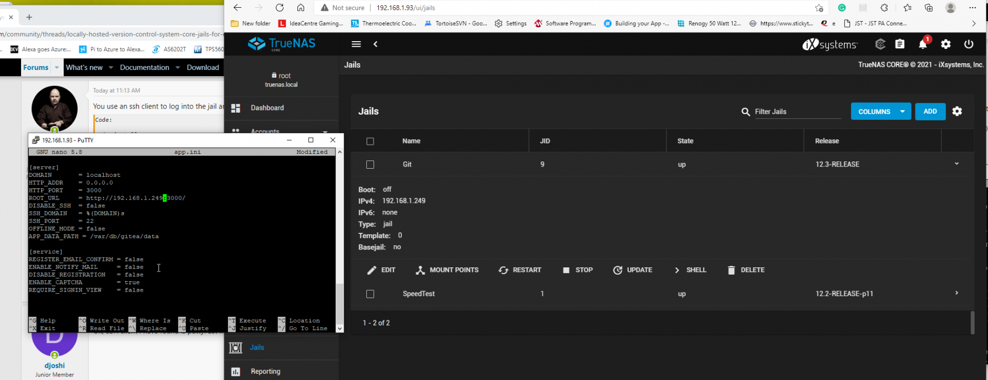This screenshot has width=988, height=380.
Task: Open browser collections icon
Action: pyautogui.click(x=928, y=8)
